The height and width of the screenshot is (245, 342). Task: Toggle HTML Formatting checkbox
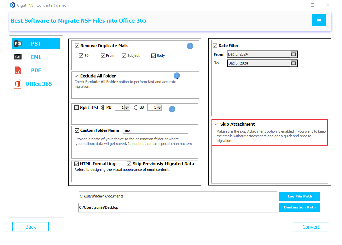(76, 164)
